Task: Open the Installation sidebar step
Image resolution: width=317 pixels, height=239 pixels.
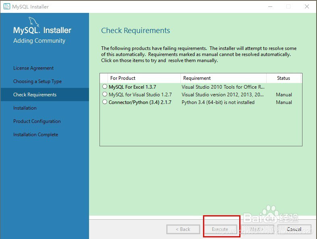Action: click(25, 108)
